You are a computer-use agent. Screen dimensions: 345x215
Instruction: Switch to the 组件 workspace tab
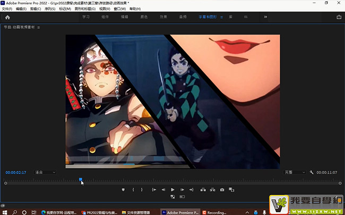(105, 17)
